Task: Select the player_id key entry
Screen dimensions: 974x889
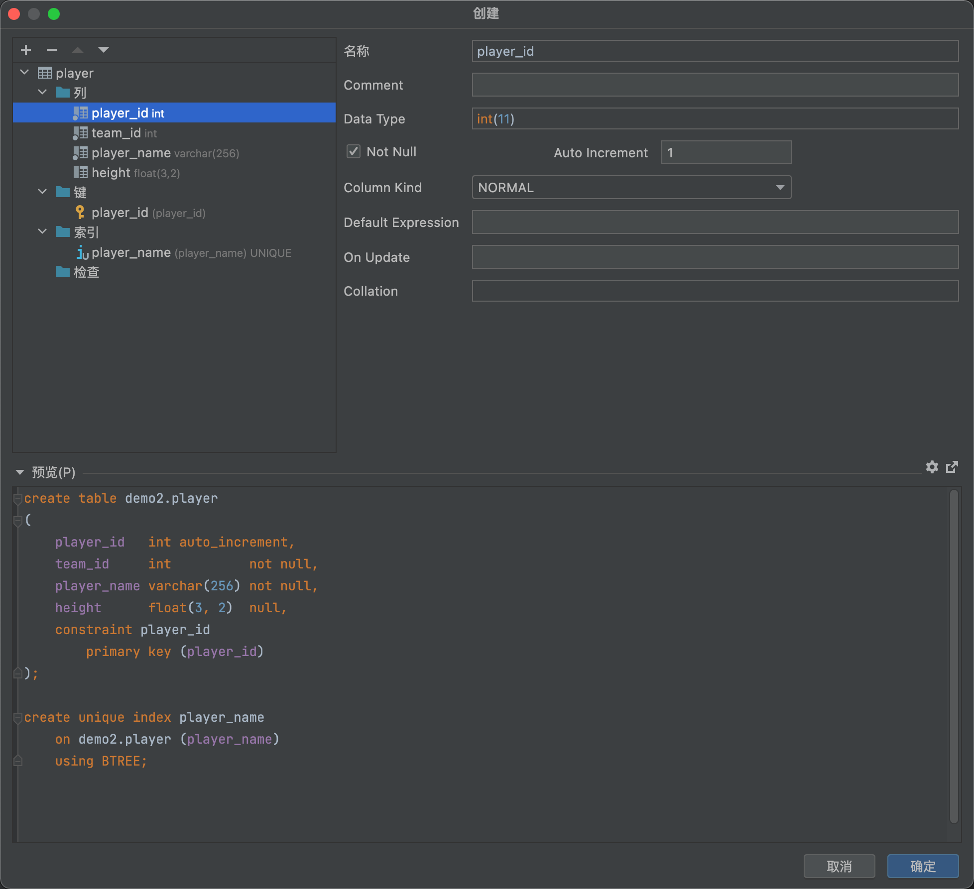Action: [174, 213]
